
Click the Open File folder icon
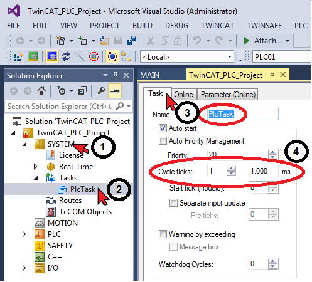[x=104, y=41]
